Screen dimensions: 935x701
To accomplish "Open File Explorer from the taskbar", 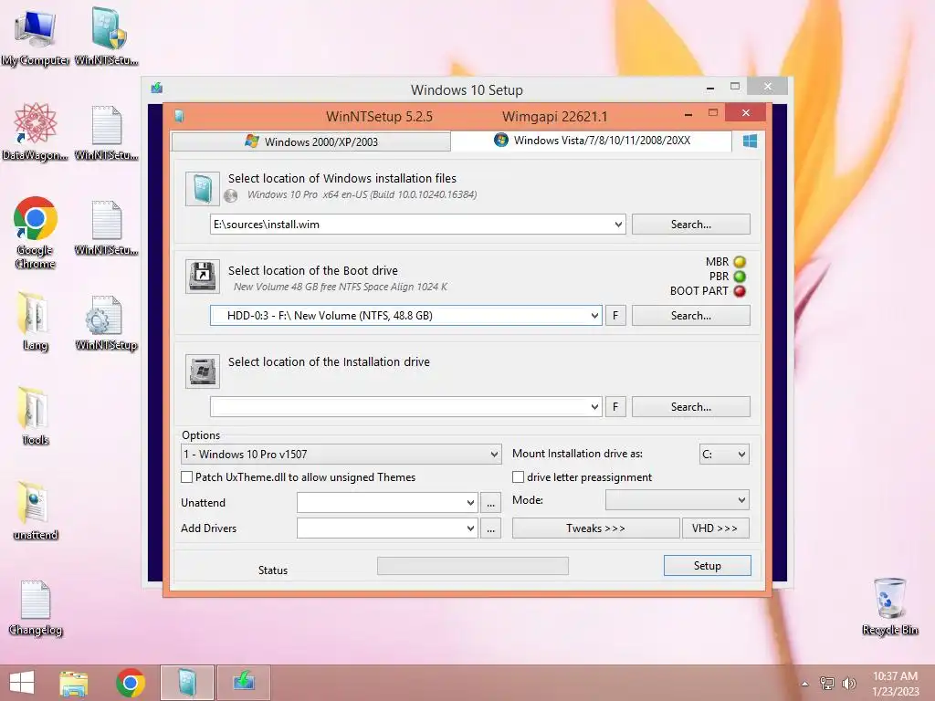I will click(73, 683).
